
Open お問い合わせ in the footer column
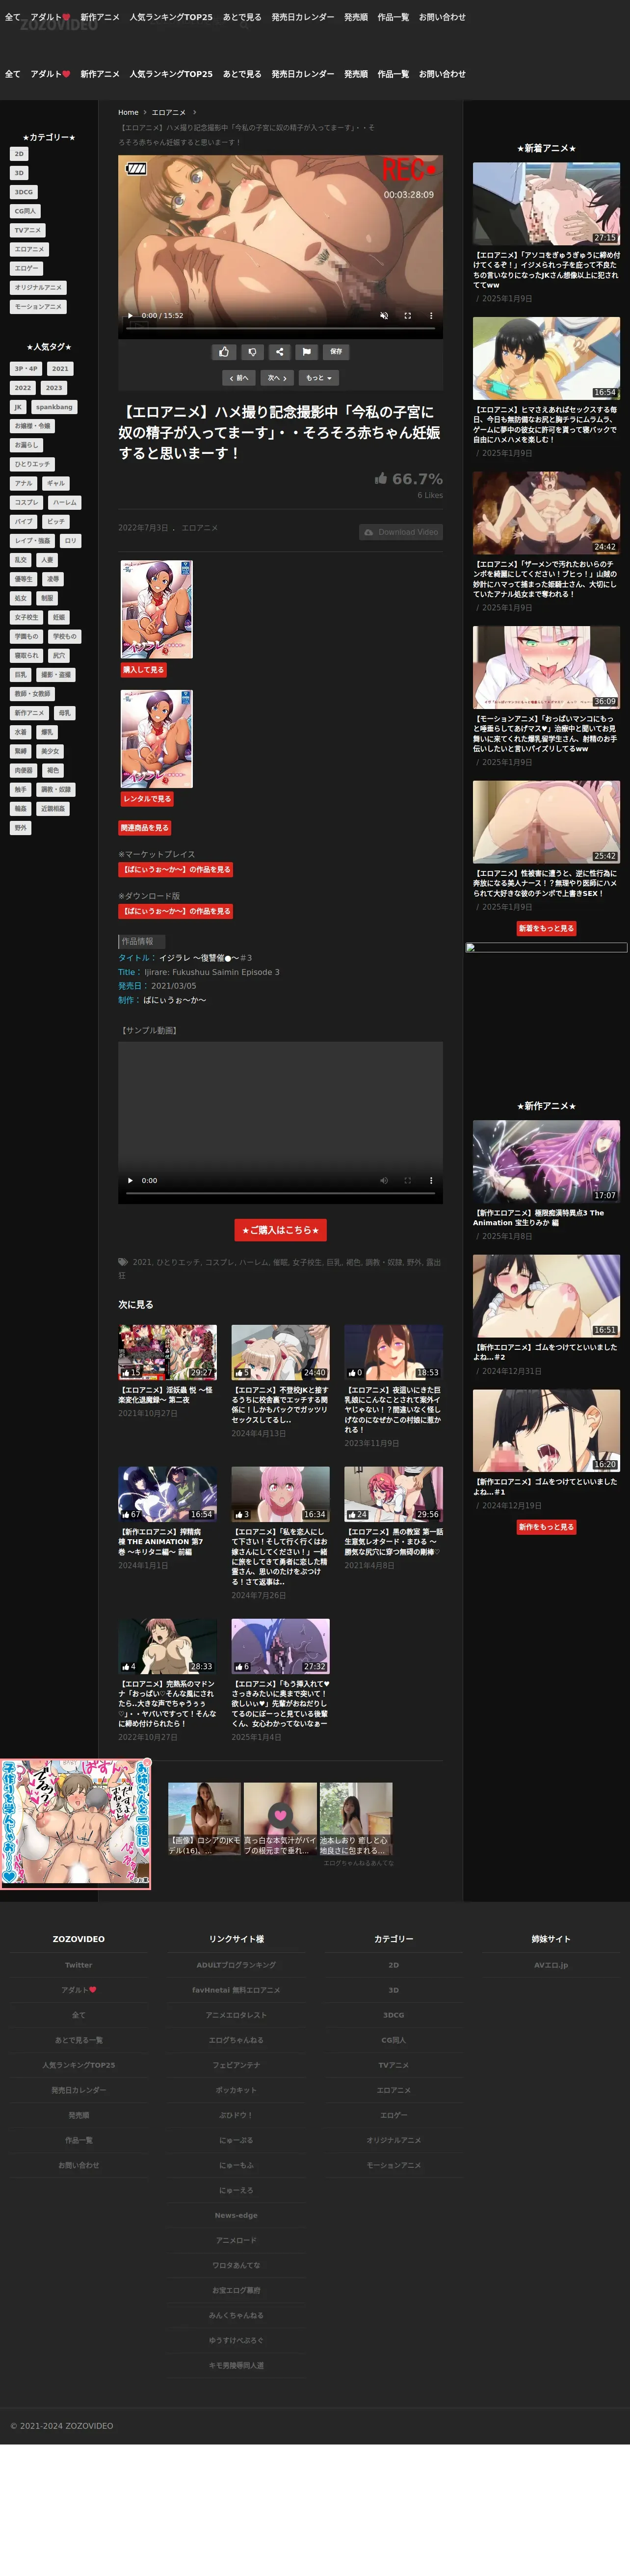[x=79, y=2165]
